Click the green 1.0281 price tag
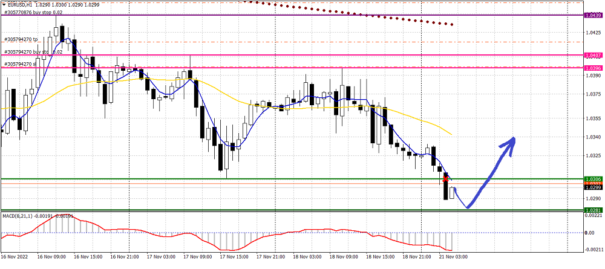 (x=594, y=210)
